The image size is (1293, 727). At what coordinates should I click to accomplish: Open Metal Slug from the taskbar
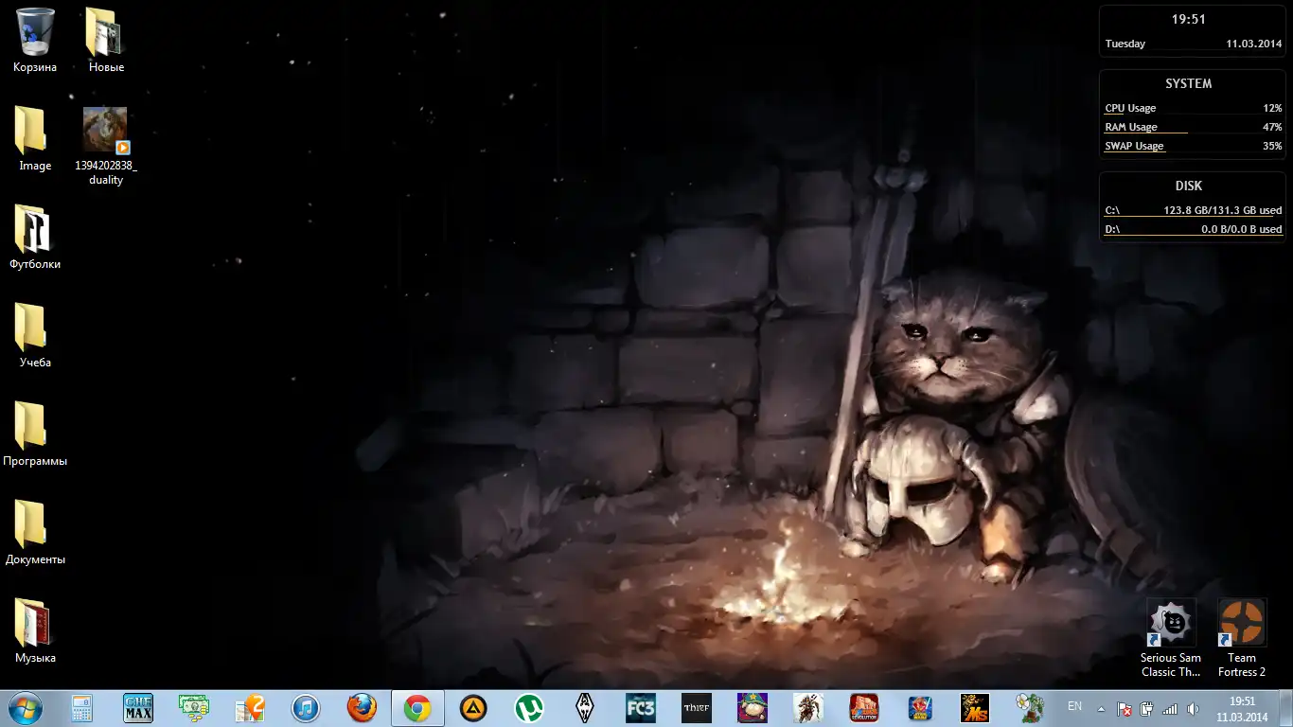pyautogui.click(x=975, y=708)
